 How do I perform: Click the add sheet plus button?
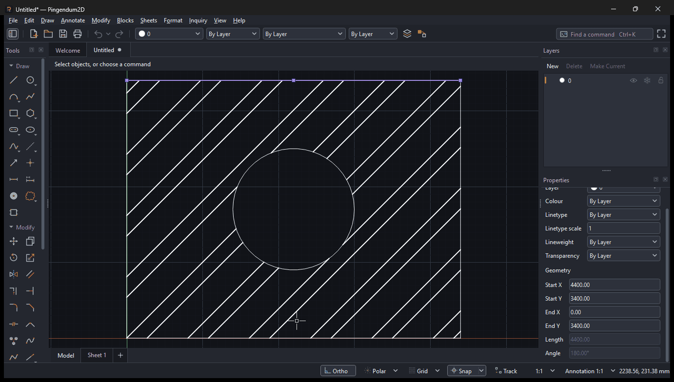click(x=120, y=355)
